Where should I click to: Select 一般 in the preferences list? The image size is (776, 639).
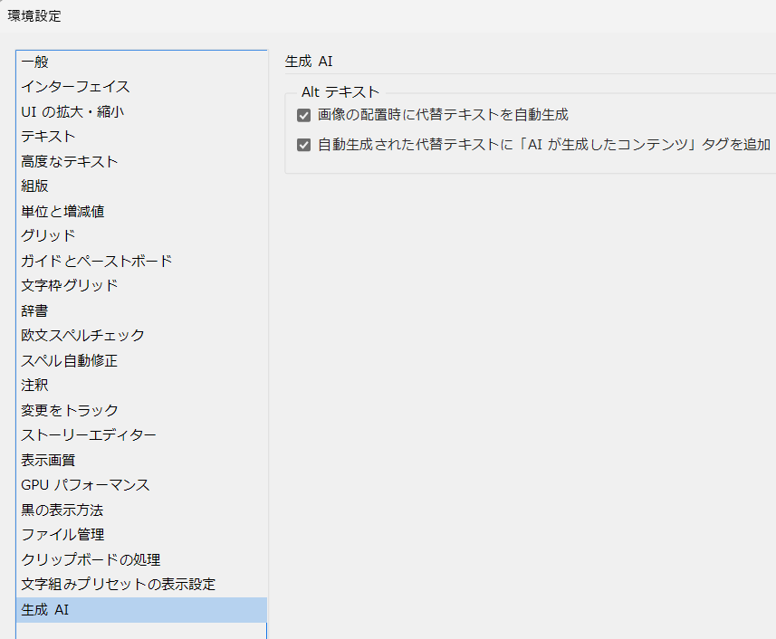(35, 62)
